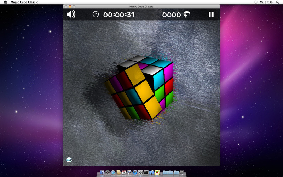Click the small gem icon in the window's lower corner
Viewport: 283px width, 177px height.
coord(69,160)
